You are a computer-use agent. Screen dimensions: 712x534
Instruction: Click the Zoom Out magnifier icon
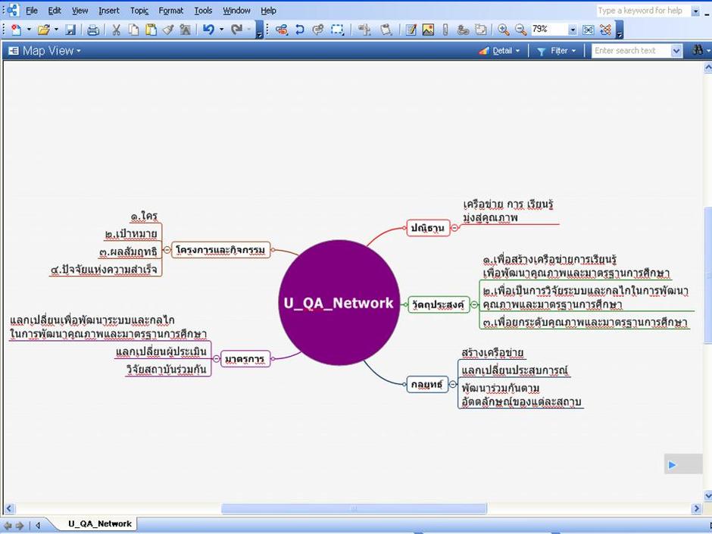[x=521, y=30]
